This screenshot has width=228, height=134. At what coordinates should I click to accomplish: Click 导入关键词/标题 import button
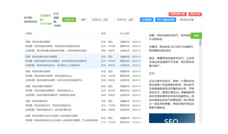point(166,20)
